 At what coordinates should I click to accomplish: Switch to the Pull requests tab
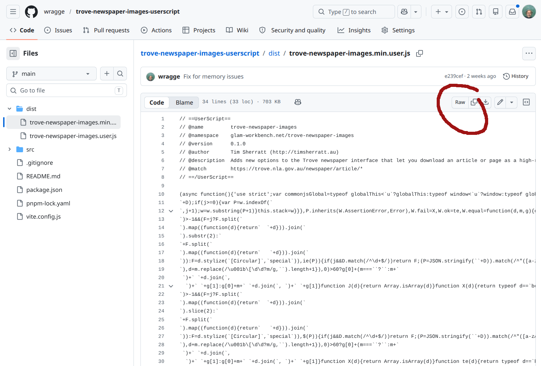(106, 30)
